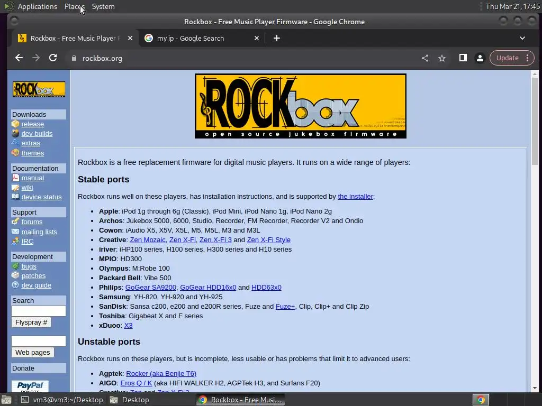Open the Zen Mozaic link

(x=148, y=239)
